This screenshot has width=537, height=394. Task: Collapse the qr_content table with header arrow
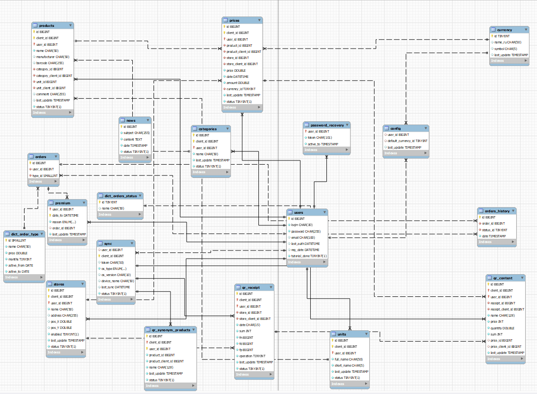pos(522,278)
